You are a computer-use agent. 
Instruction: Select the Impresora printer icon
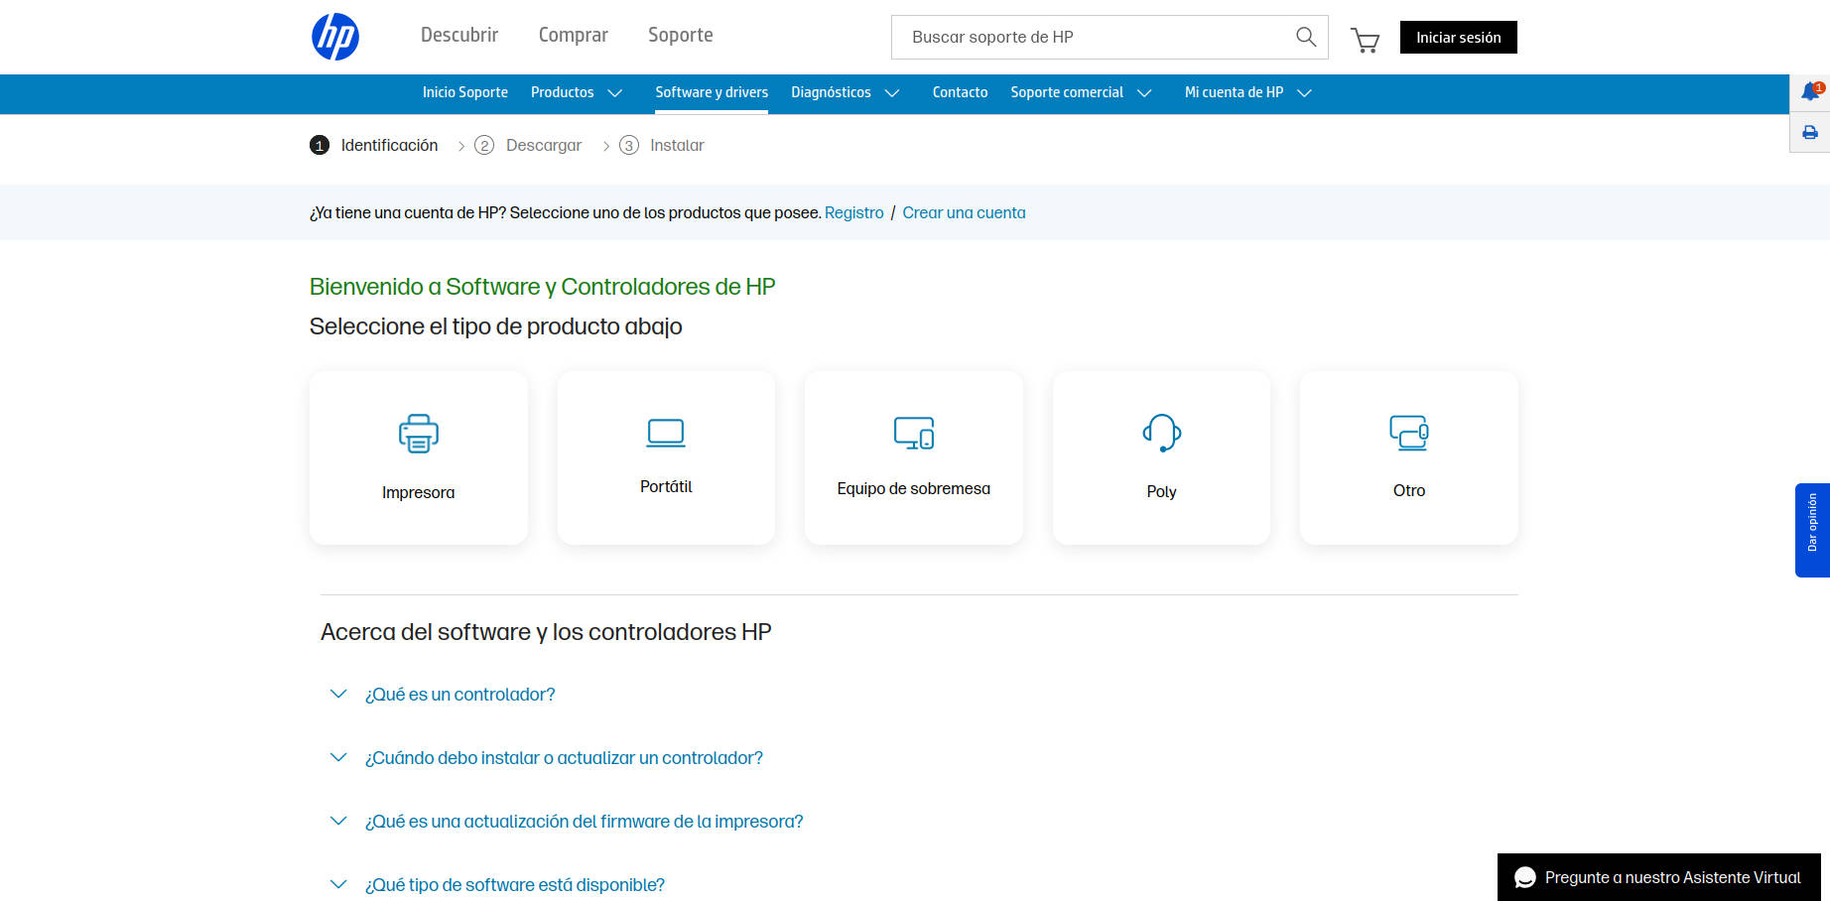point(418,433)
